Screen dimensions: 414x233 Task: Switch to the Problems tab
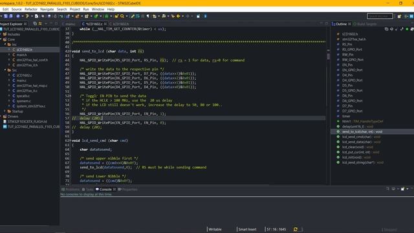point(71,190)
